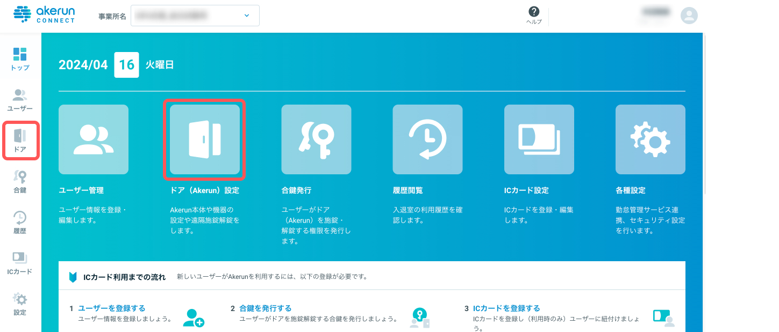Click the 事業所名 label
The image size is (779, 332).
point(112,16)
